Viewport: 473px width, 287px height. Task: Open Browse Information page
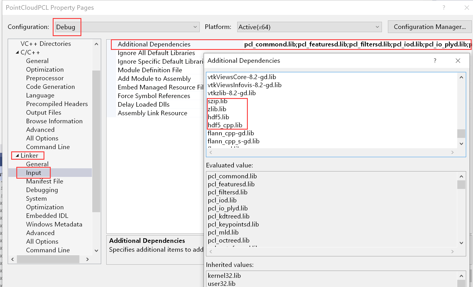click(x=54, y=121)
